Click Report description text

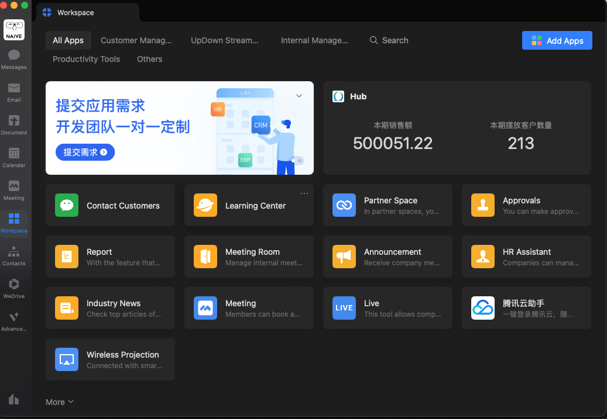click(124, 263)
